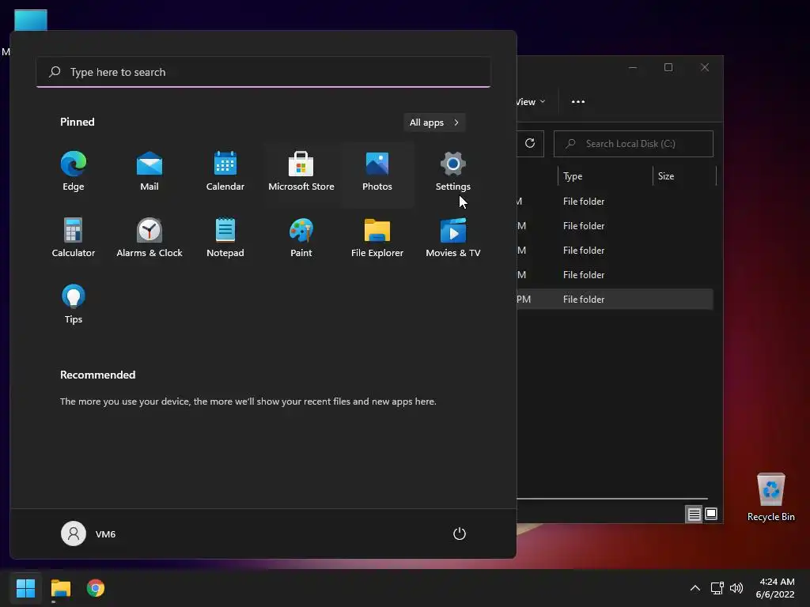
Task: Open Microsoft Store
Action: tap(301, 172)
